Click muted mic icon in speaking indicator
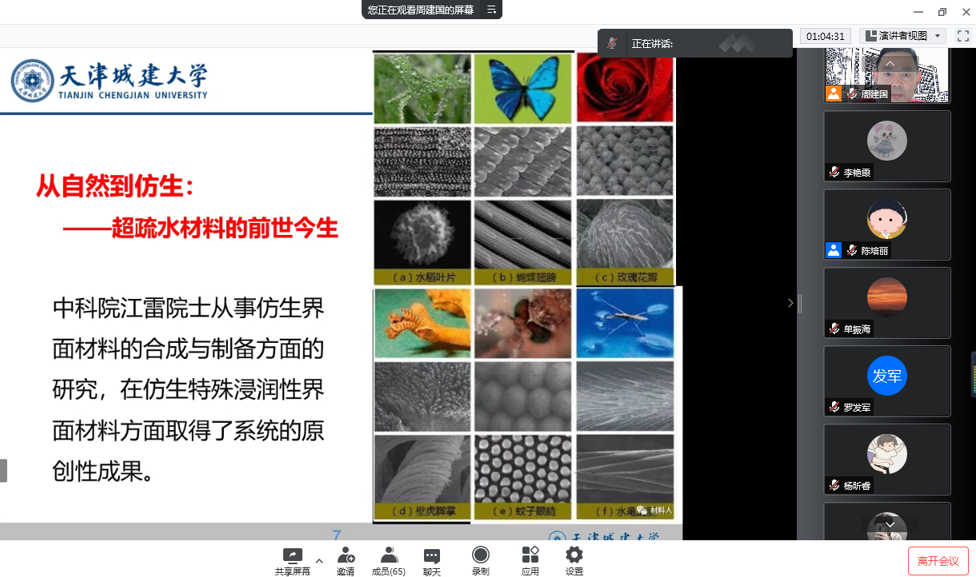 point(612,43)
